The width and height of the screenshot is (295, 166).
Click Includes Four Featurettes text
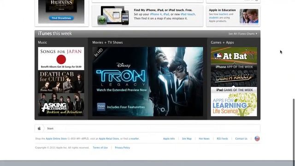(x=126, y=107)
